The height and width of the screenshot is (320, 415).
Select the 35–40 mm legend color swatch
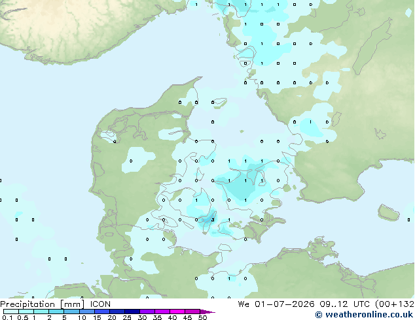pos(162,312)
